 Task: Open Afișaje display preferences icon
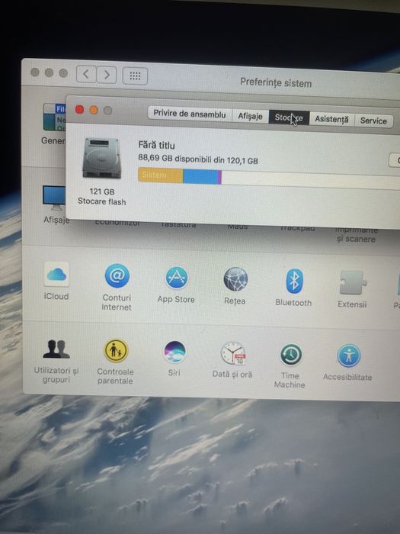click(54, 198)
